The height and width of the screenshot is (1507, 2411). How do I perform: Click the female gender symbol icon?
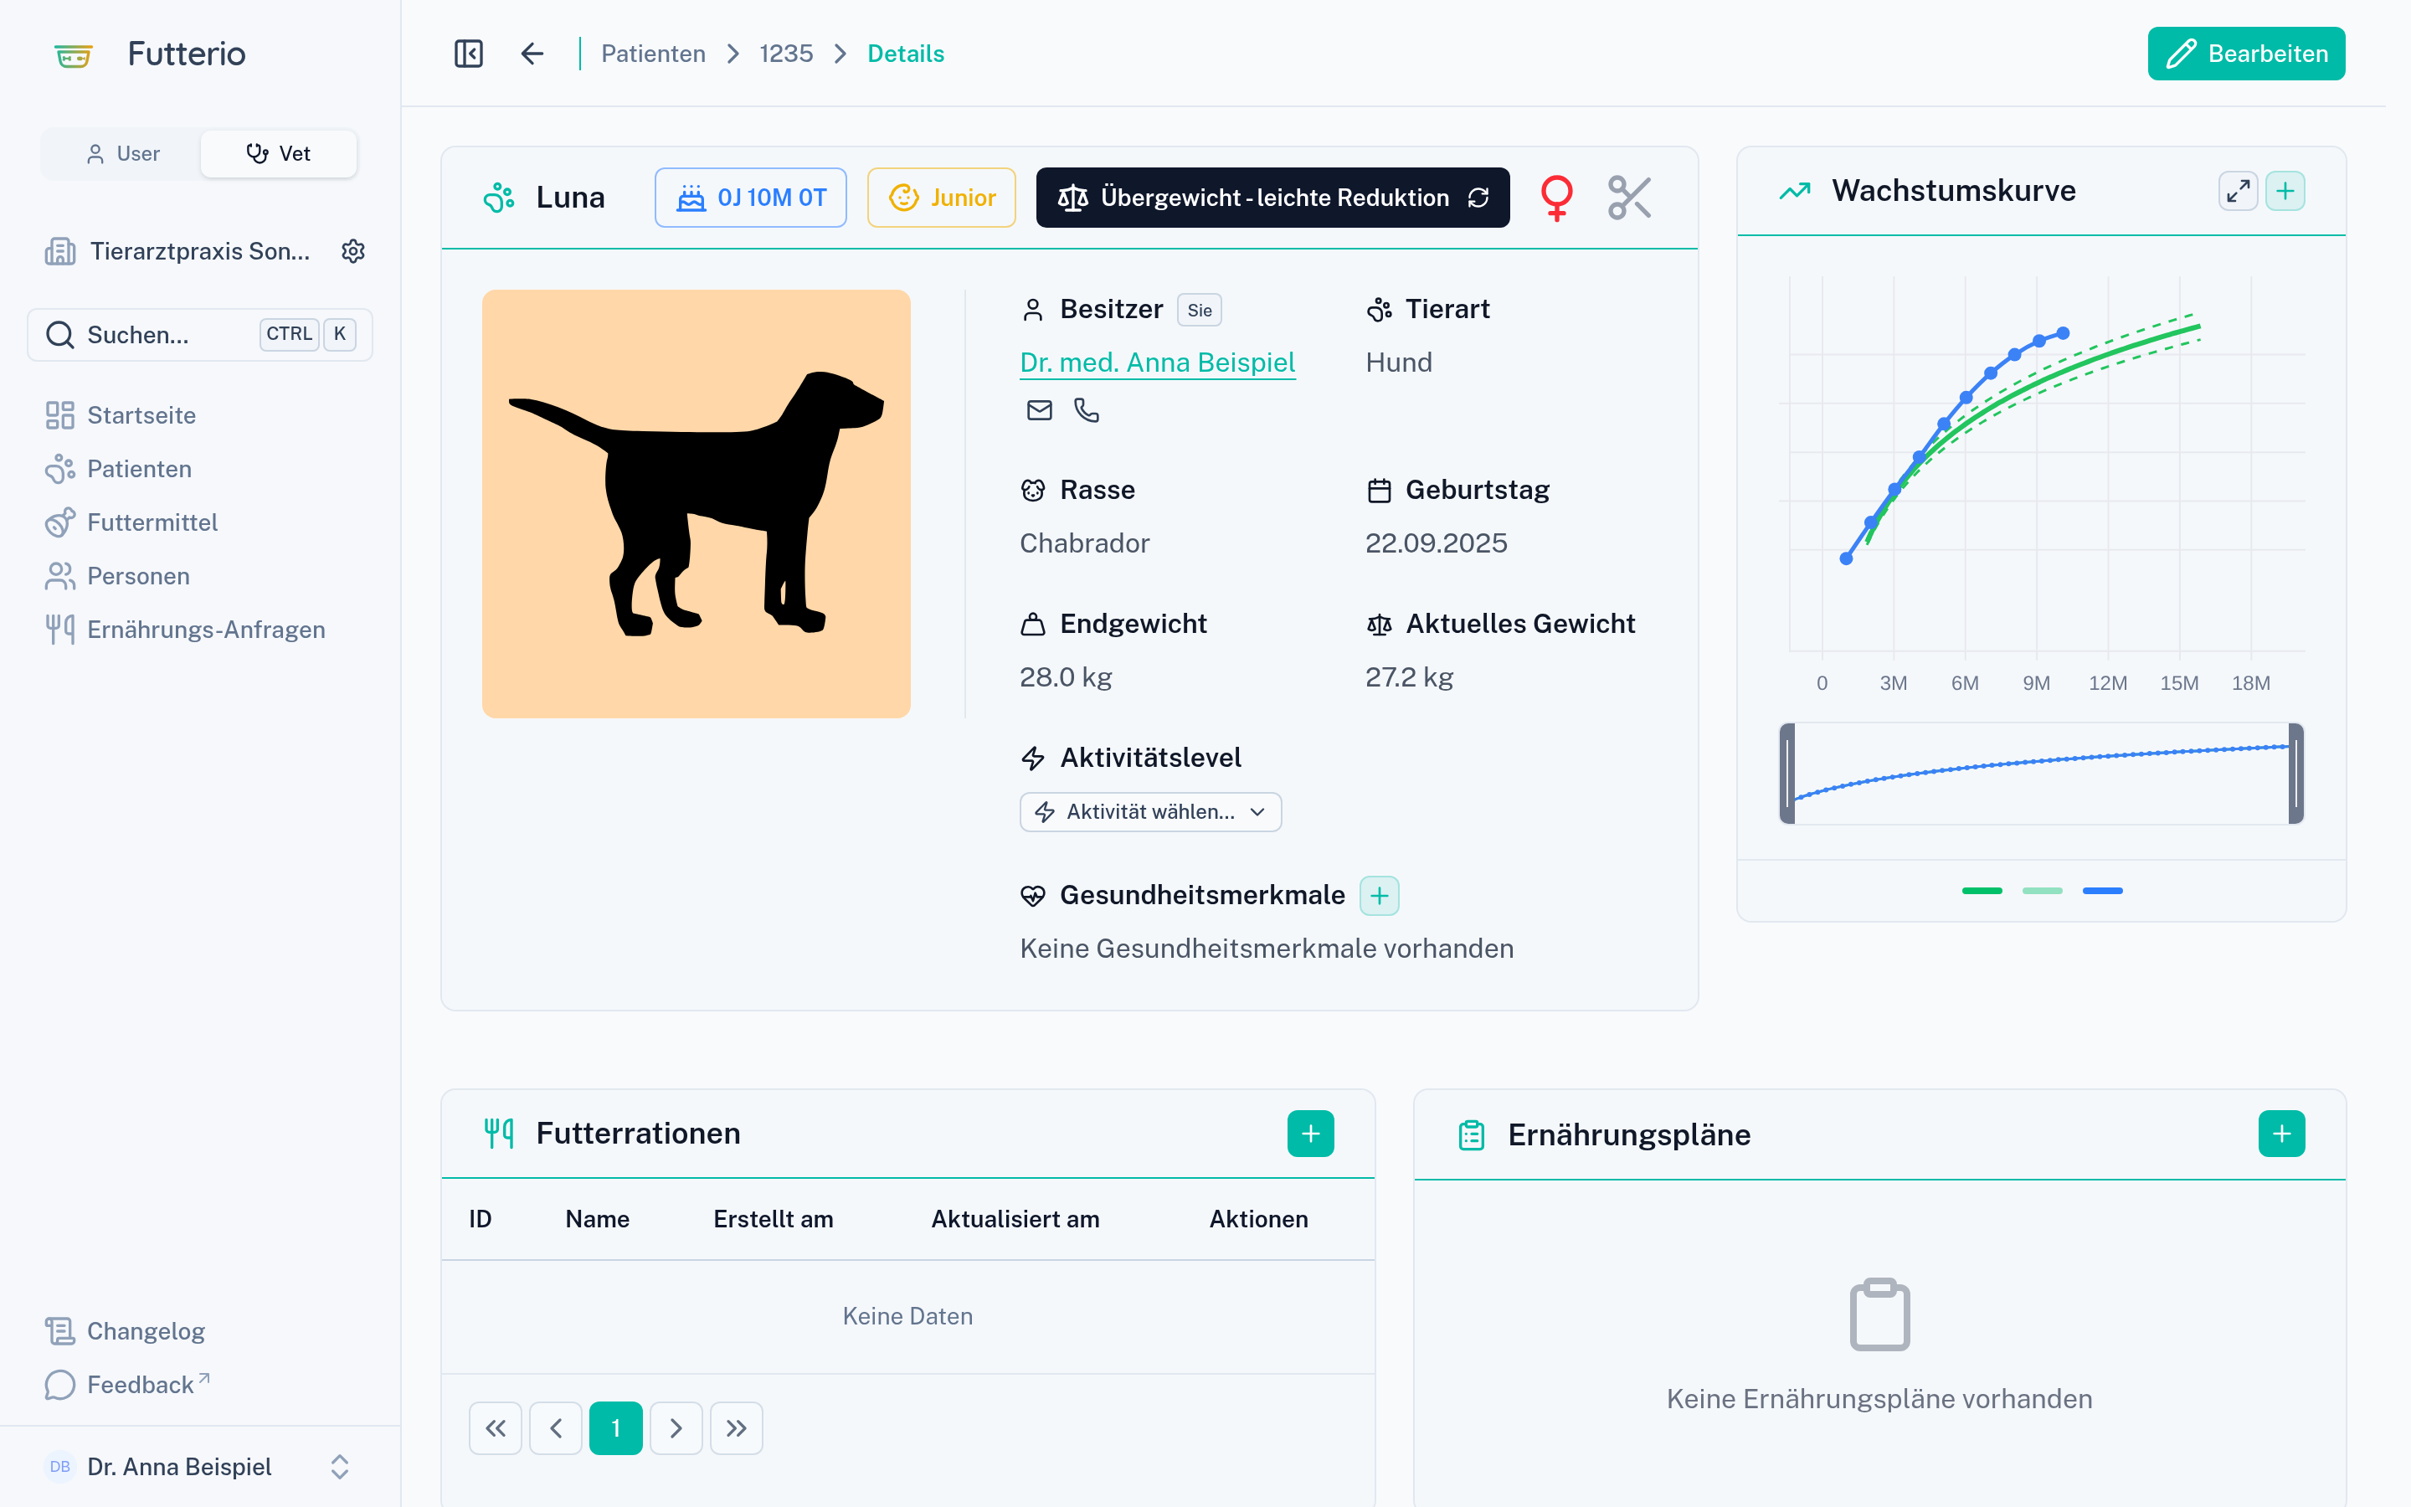[1556, 198]
